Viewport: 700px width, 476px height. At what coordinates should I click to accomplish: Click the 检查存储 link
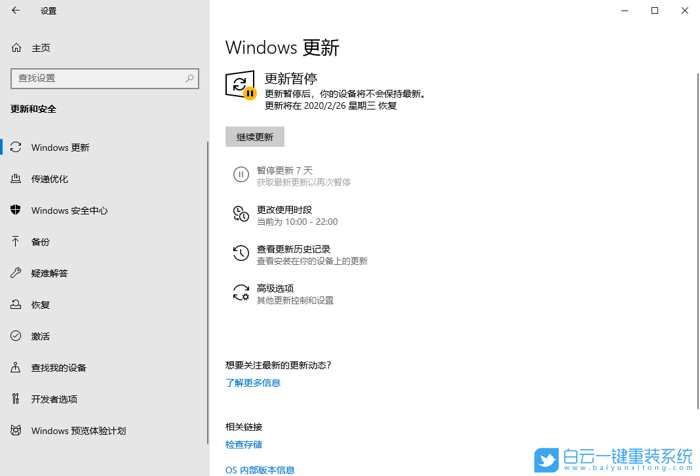(243, 444)
